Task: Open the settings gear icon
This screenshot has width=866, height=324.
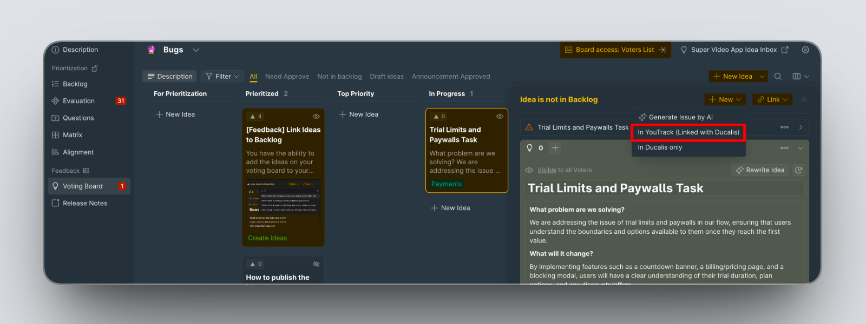Action: point(805,50)
